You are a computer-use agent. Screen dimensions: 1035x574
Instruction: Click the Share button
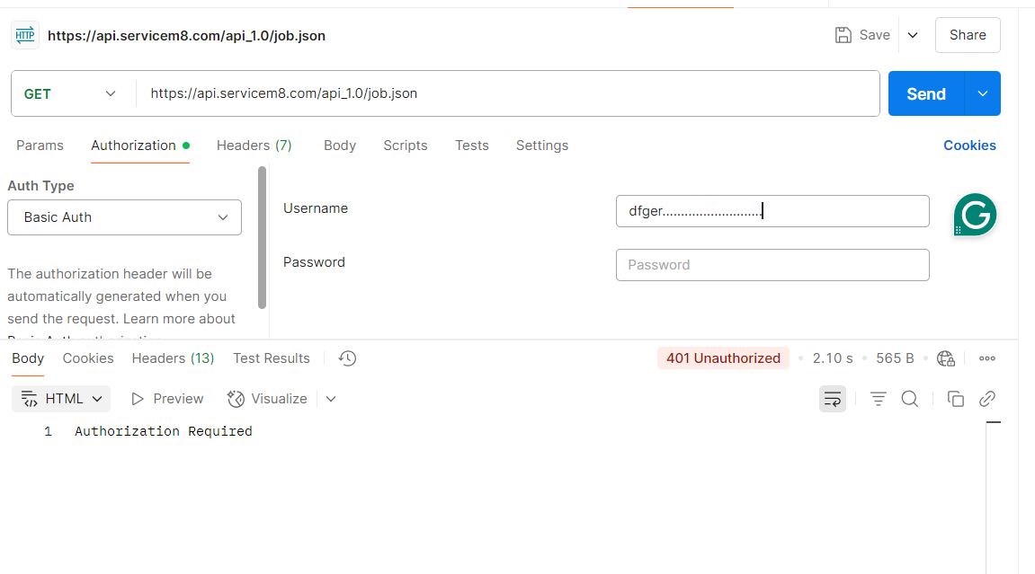tap(968, 35)
